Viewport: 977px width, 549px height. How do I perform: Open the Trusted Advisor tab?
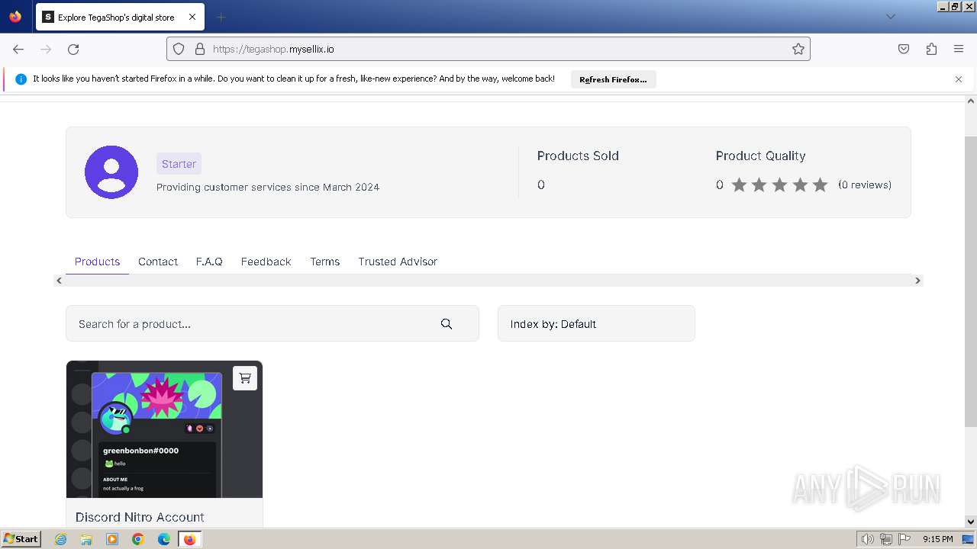[398, 262]
